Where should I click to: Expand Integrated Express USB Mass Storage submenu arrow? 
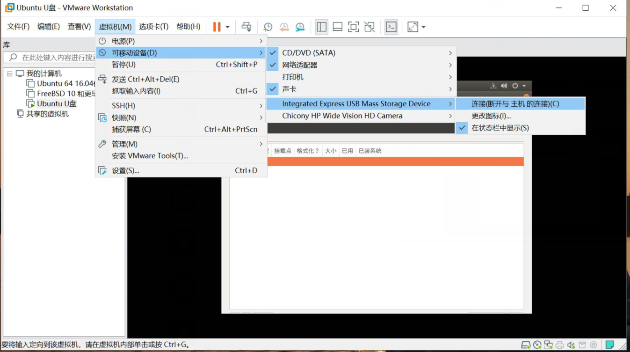[450, 104]
